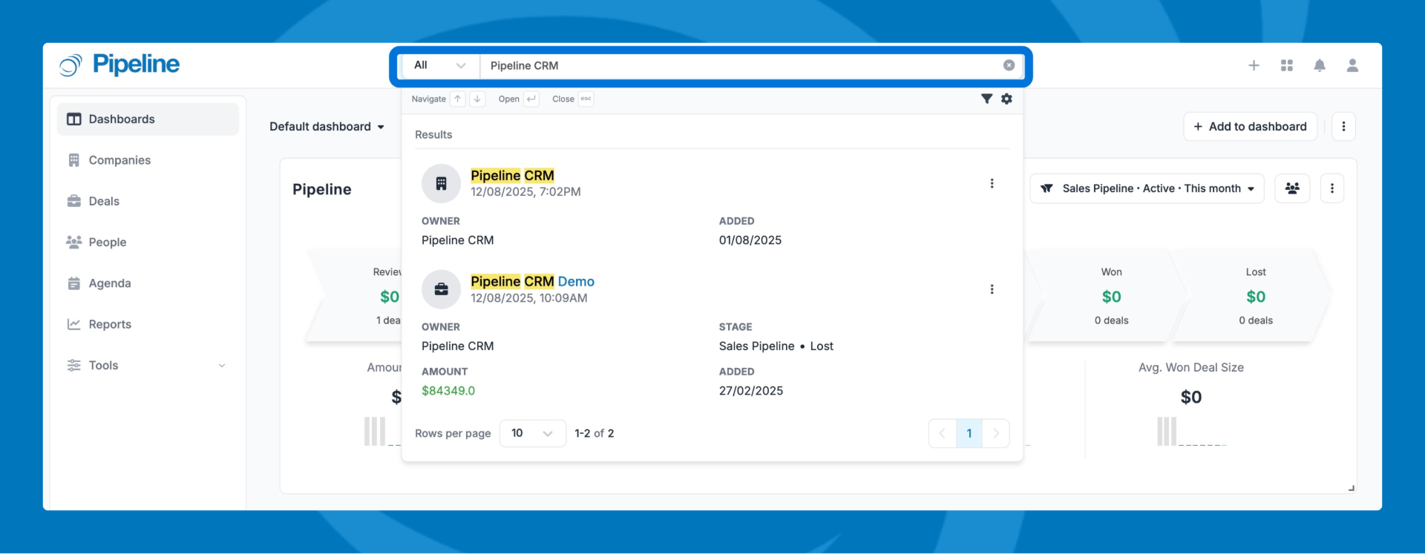The width and height of the screenshot is (1425, 554).
Task: Click the $84349.0 amount value
Action: (448, 391)
